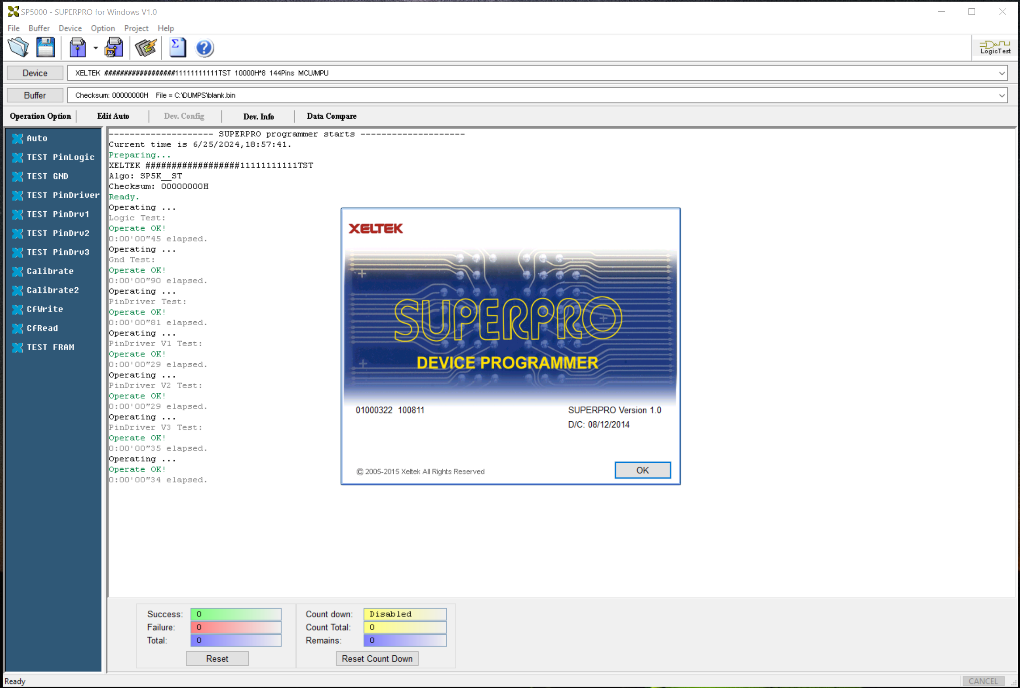
Task: Expand the buffer file dropdown
Action: [x=1002, y=96]
